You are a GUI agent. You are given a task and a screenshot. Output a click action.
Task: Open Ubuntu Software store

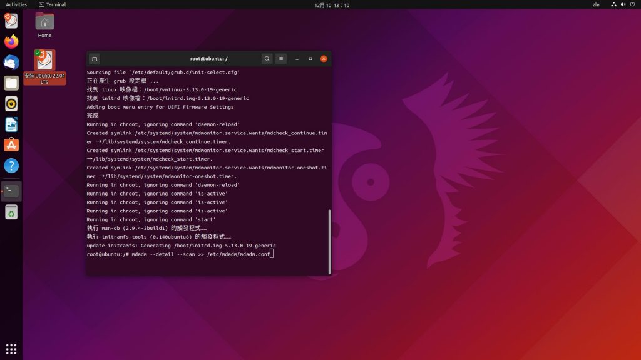point(11,145)
